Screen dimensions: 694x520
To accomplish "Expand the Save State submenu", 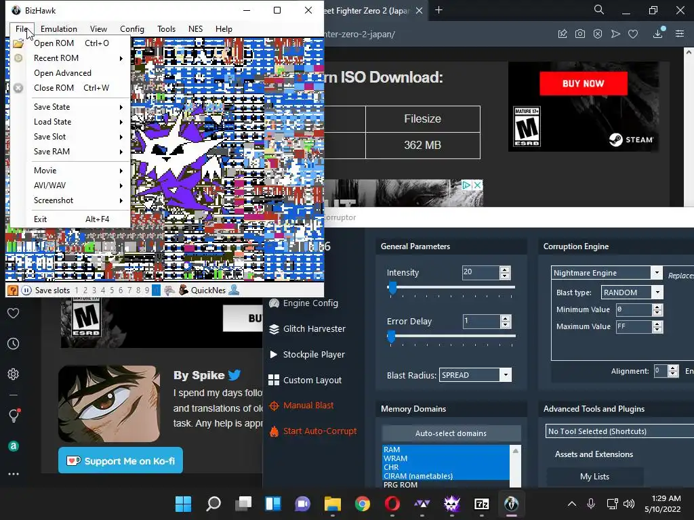I will [70, 107].
